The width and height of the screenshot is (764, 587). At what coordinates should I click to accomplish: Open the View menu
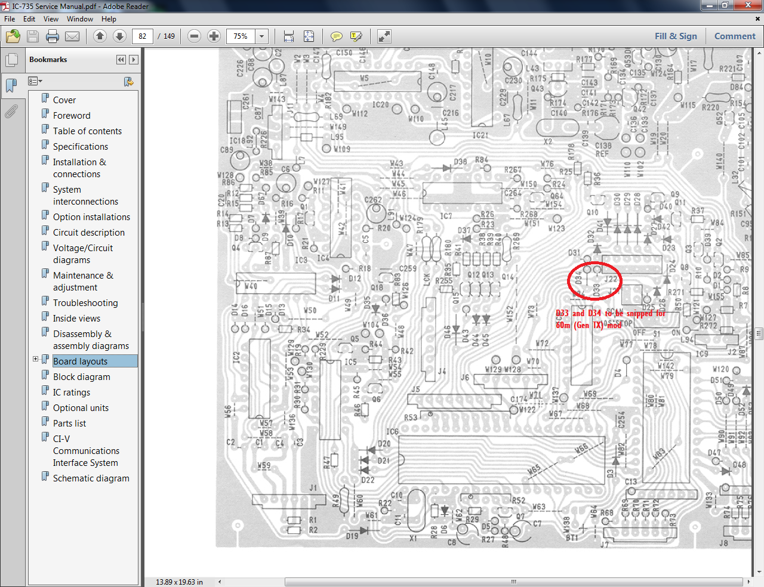click(x=51, y=19)
